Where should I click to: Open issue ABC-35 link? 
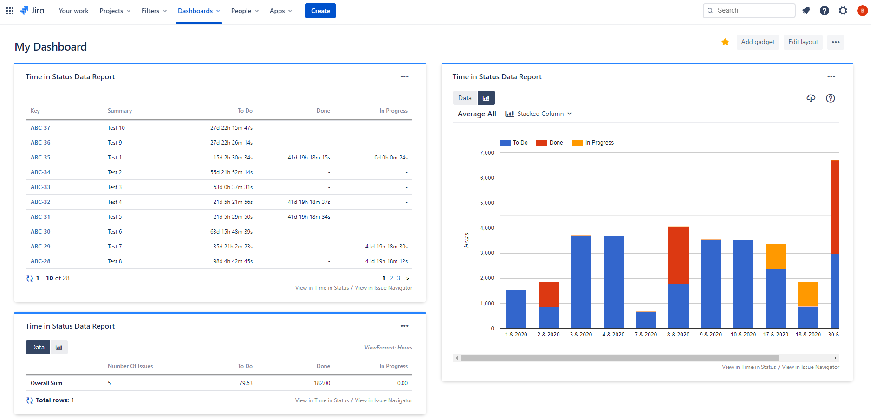tap(40, 158)
